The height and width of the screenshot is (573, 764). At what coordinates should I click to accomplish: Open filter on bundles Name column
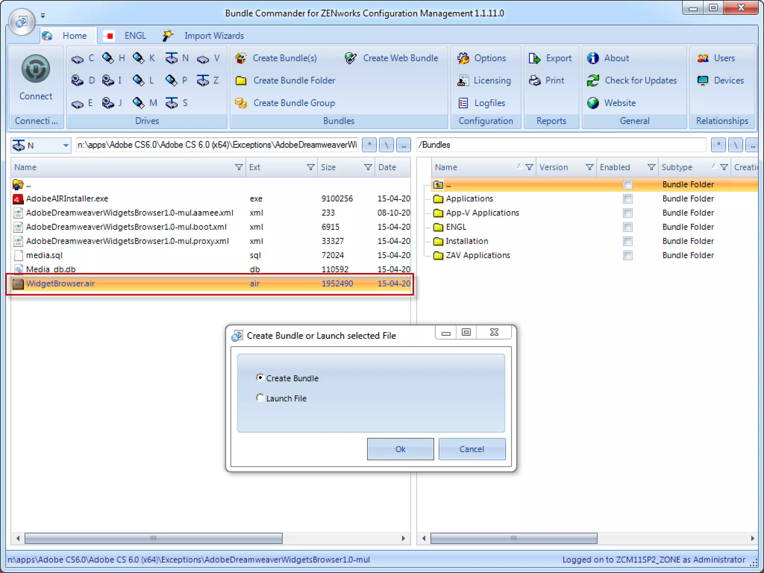[x=529, y=167]
